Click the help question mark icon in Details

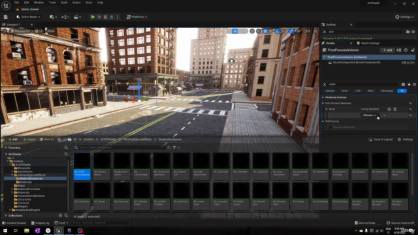click(x=406, y=50)
